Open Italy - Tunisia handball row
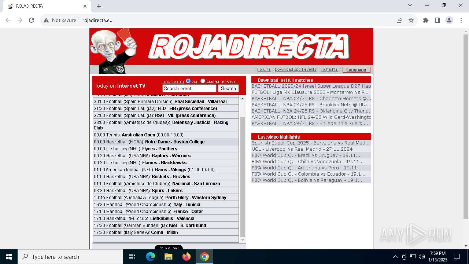Viewport: 469px width, 264px height. [x=166, y=205]
